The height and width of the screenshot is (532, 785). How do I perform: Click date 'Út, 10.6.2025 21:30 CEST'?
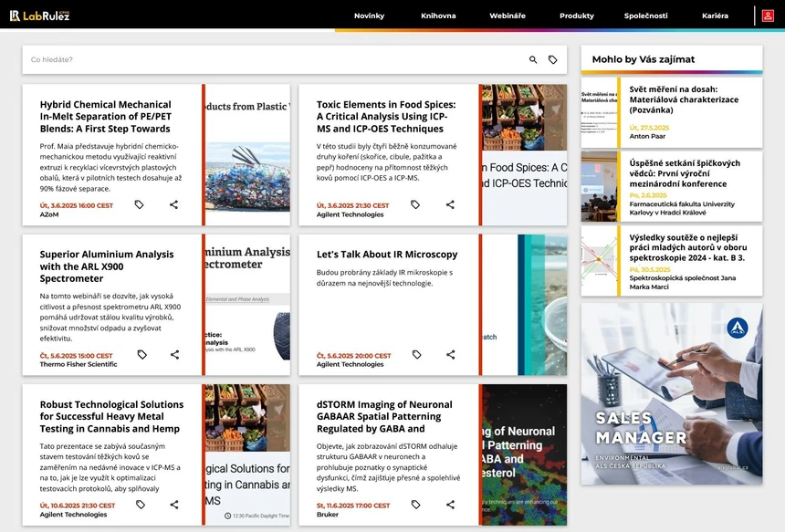click(x=78, y=506)
